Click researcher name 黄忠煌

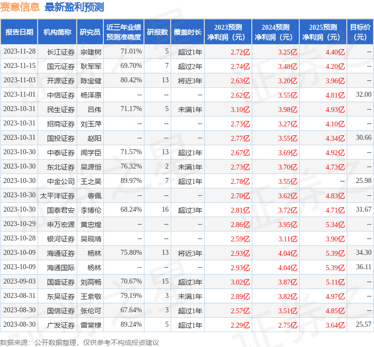tap(91, 225)
